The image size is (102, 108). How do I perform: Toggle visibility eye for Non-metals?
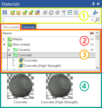[92, 44]
